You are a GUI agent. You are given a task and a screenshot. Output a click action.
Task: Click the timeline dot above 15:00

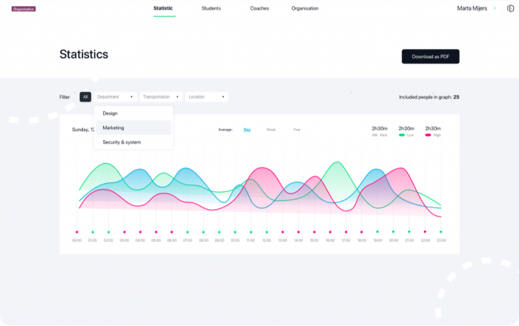coord(314,232)
